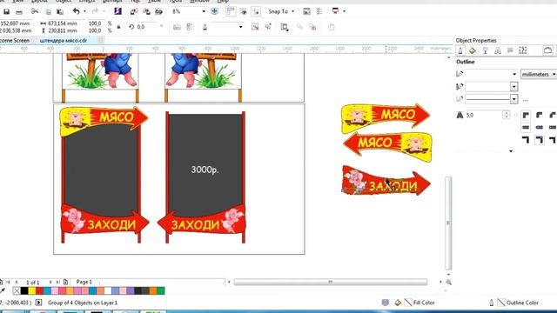Click the Navigator magnifier icon near the scrollbars
557x313 pixels.
tap(449, 282)
